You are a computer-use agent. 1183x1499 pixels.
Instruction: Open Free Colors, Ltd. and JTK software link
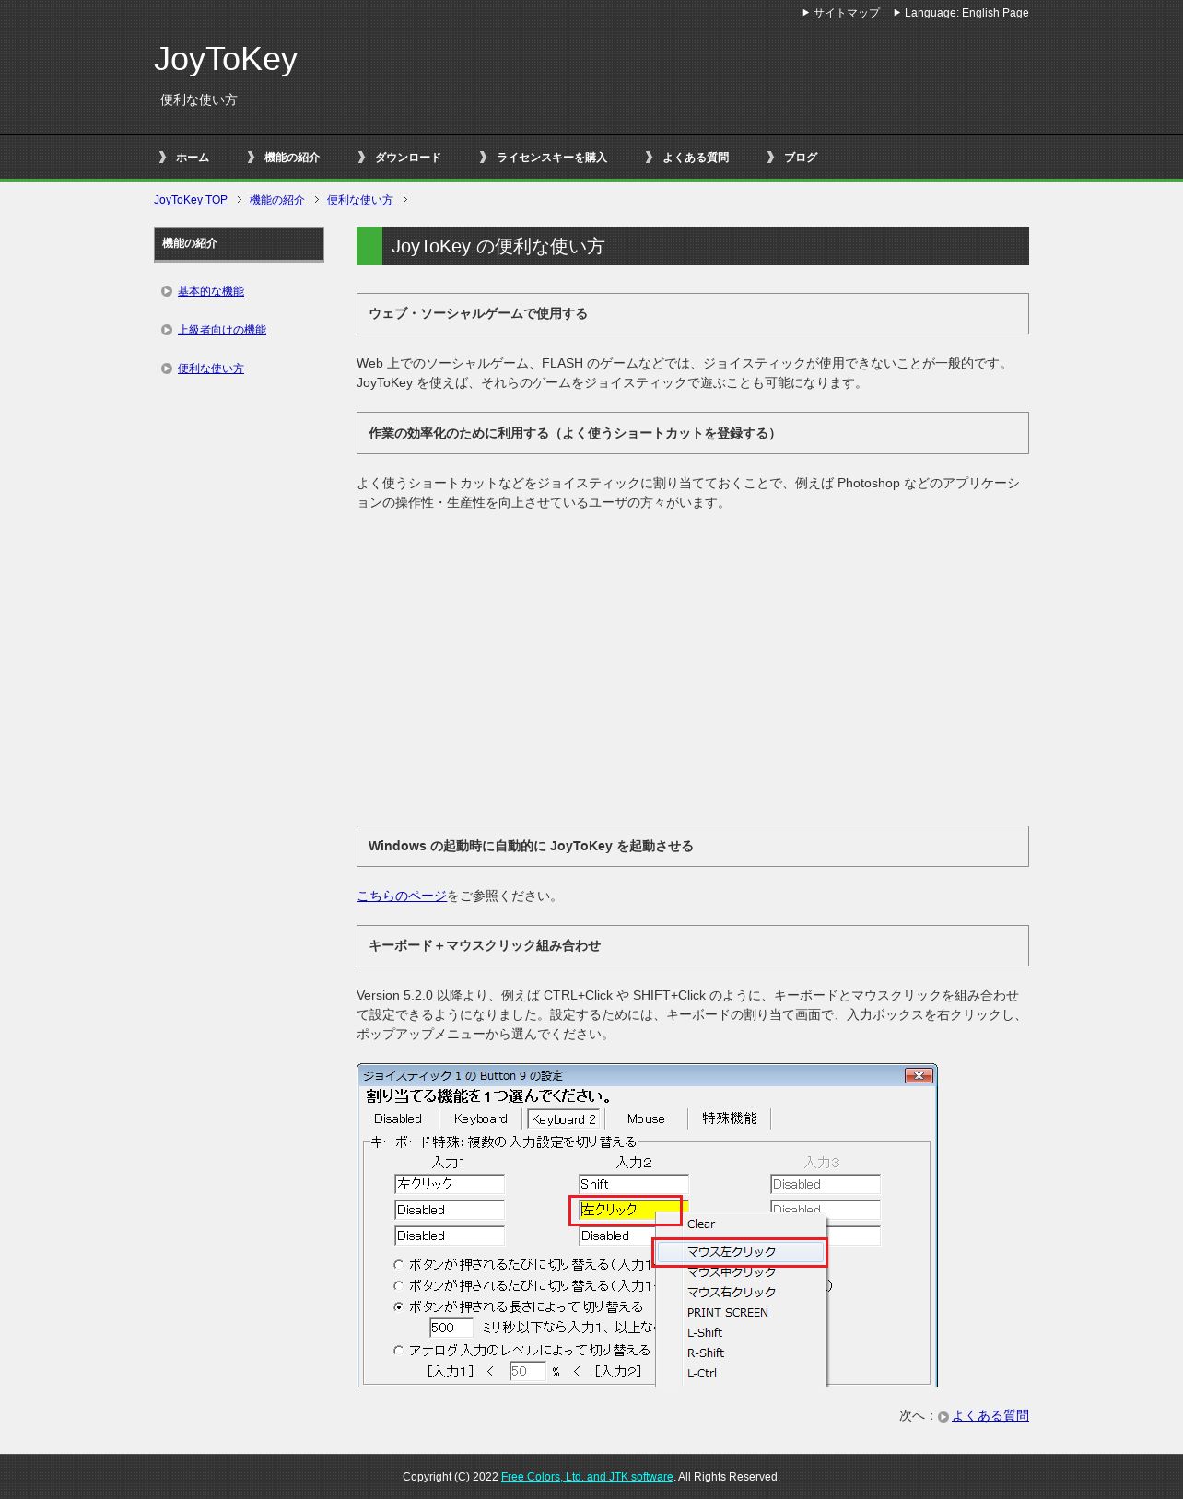coord(587,1477)
